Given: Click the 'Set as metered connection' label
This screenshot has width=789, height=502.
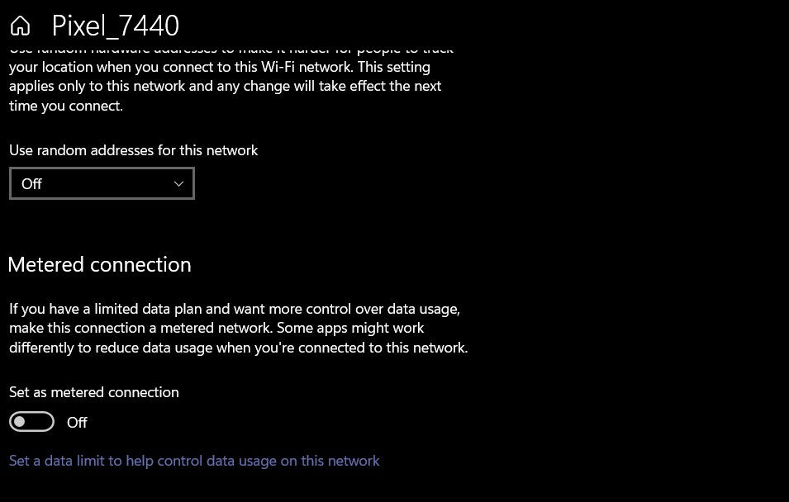Looking at the screenshot, I should tap(94, 392).
